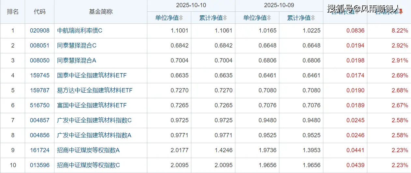Open fund code 020908 link
This screenshot has height=173, width=411.
(40, 31)
